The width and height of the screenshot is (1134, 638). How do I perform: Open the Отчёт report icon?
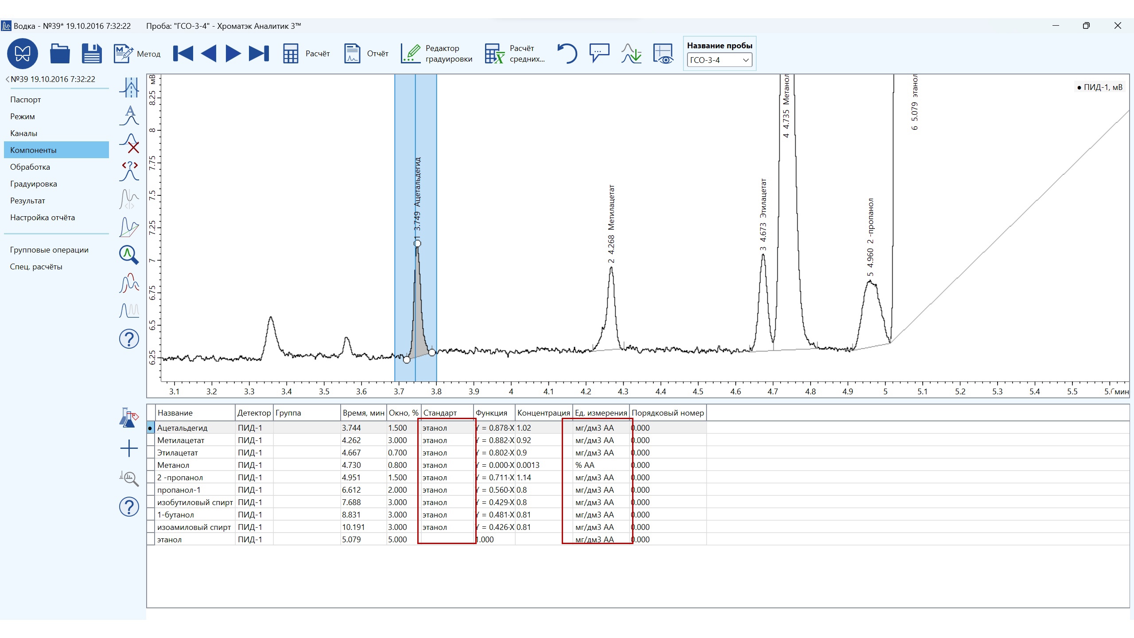[352, 54]
